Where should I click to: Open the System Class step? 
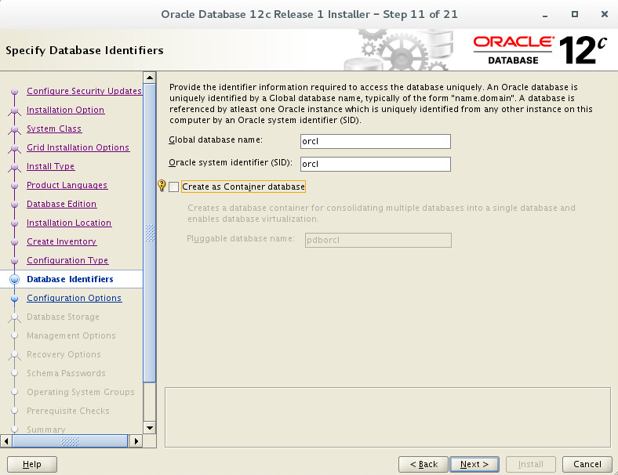coord(54,129)
